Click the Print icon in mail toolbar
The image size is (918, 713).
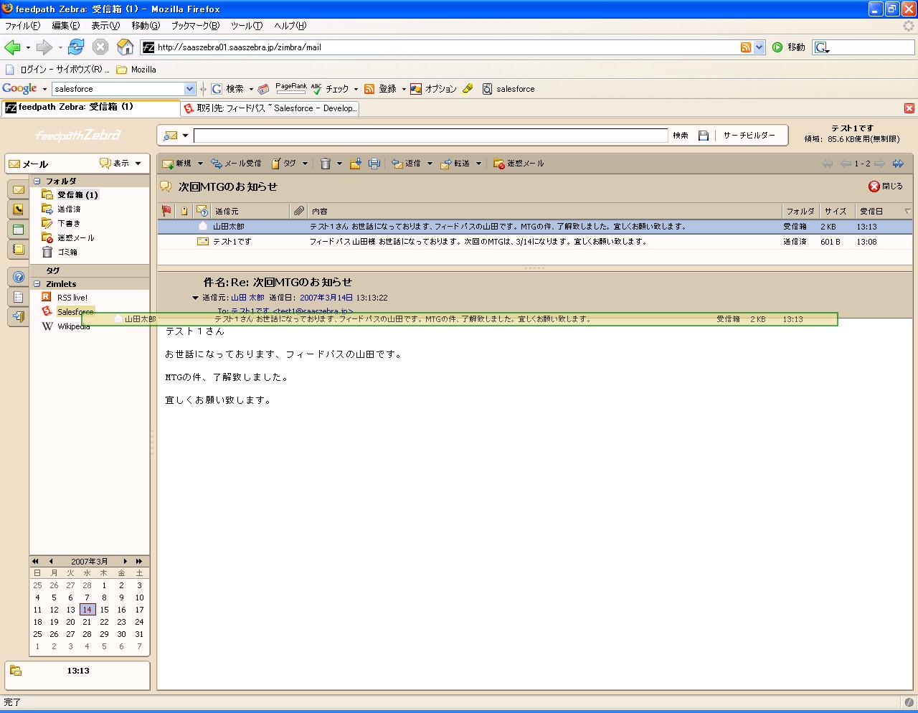(374, 164)
